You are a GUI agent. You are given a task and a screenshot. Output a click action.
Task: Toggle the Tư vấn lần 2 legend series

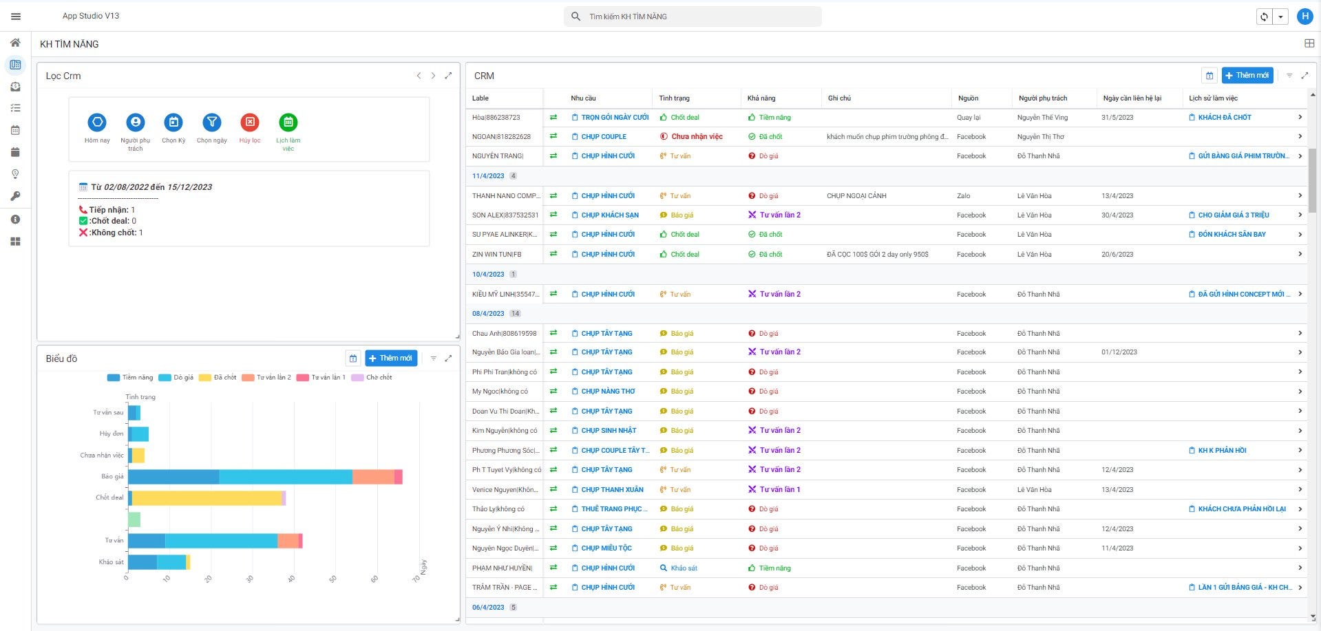coord(266,378)
